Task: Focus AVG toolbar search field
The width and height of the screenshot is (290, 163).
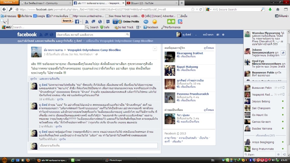Action: pyautogui.click(x=49, y=27)
